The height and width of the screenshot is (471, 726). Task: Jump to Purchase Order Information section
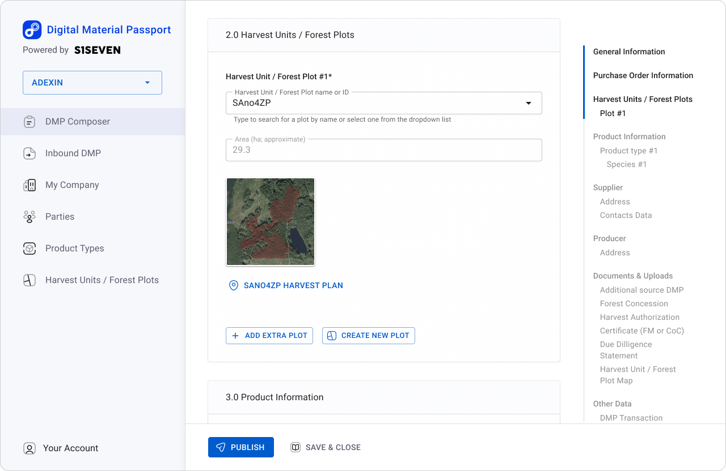[643, 75]
